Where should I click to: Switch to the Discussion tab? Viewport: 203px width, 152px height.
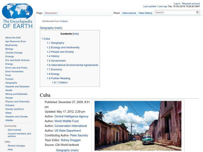[x=51, y=13]
